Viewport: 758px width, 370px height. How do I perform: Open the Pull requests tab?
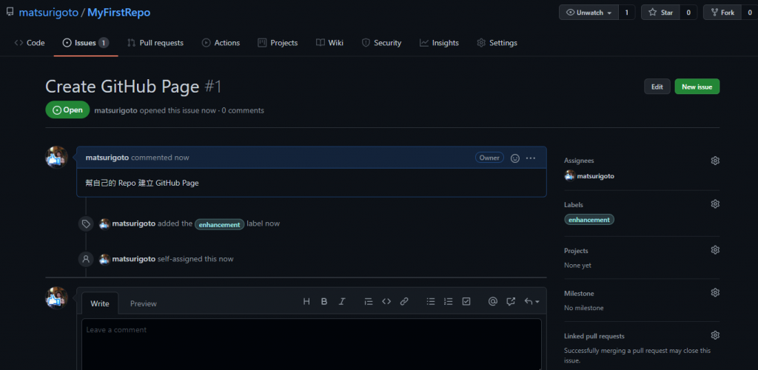pos(155,42)
